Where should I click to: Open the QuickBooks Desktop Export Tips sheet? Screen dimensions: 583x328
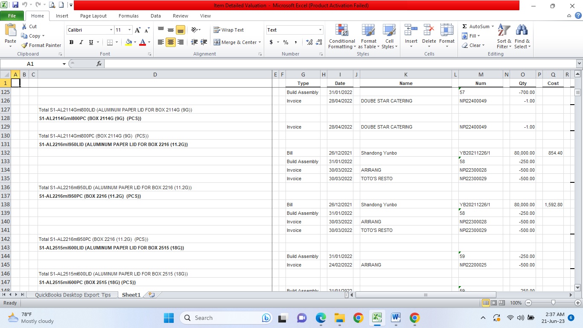tap(73, 295)
